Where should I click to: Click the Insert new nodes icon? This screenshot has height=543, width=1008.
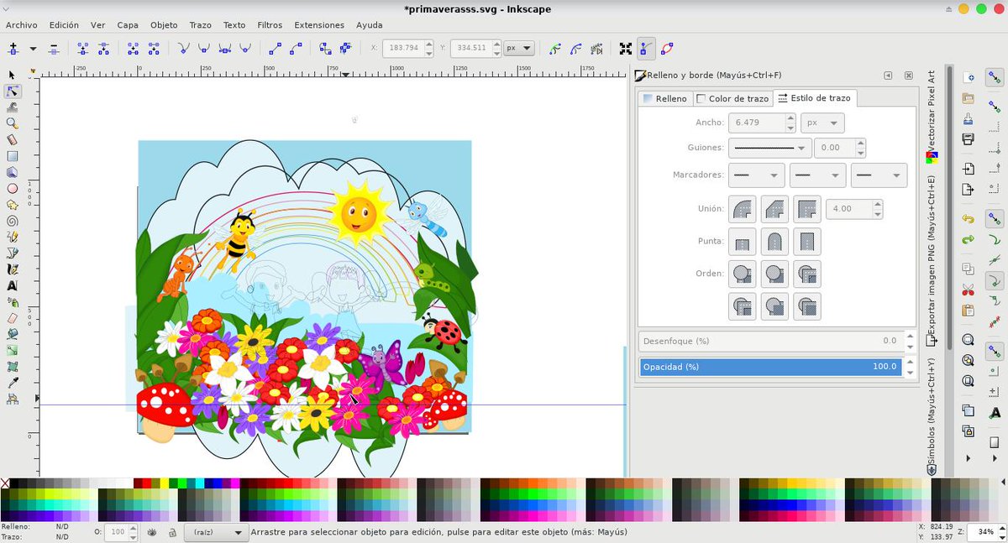click(12, 48)
